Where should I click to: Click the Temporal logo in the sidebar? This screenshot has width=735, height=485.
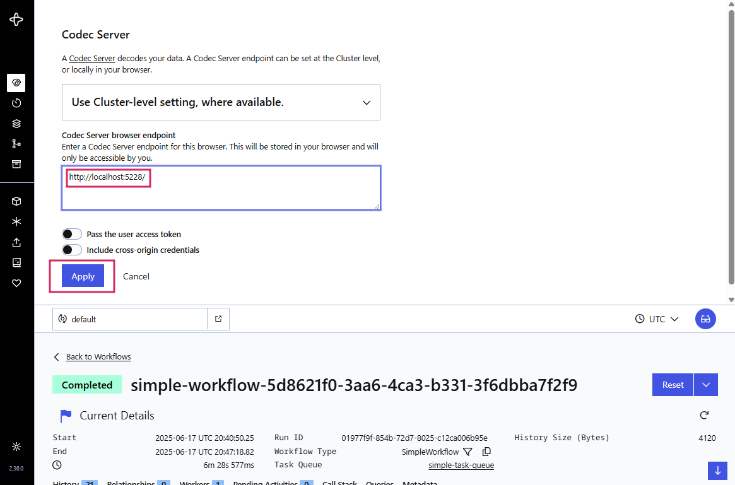[x=17, y=19]
